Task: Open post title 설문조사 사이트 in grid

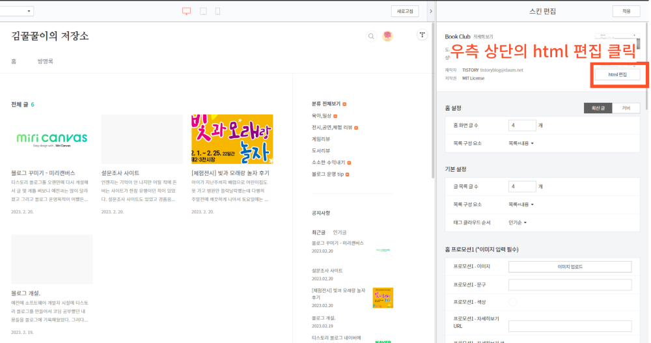Action: tap(120, 173)
